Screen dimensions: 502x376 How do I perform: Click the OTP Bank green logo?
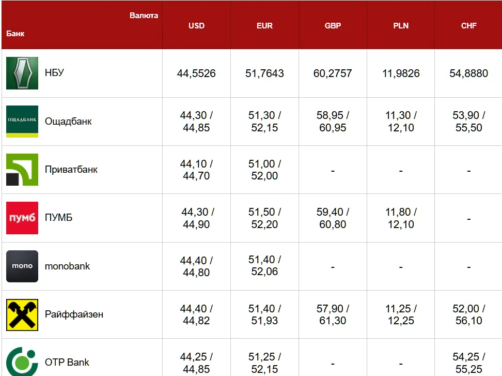(x=22, y=362)
